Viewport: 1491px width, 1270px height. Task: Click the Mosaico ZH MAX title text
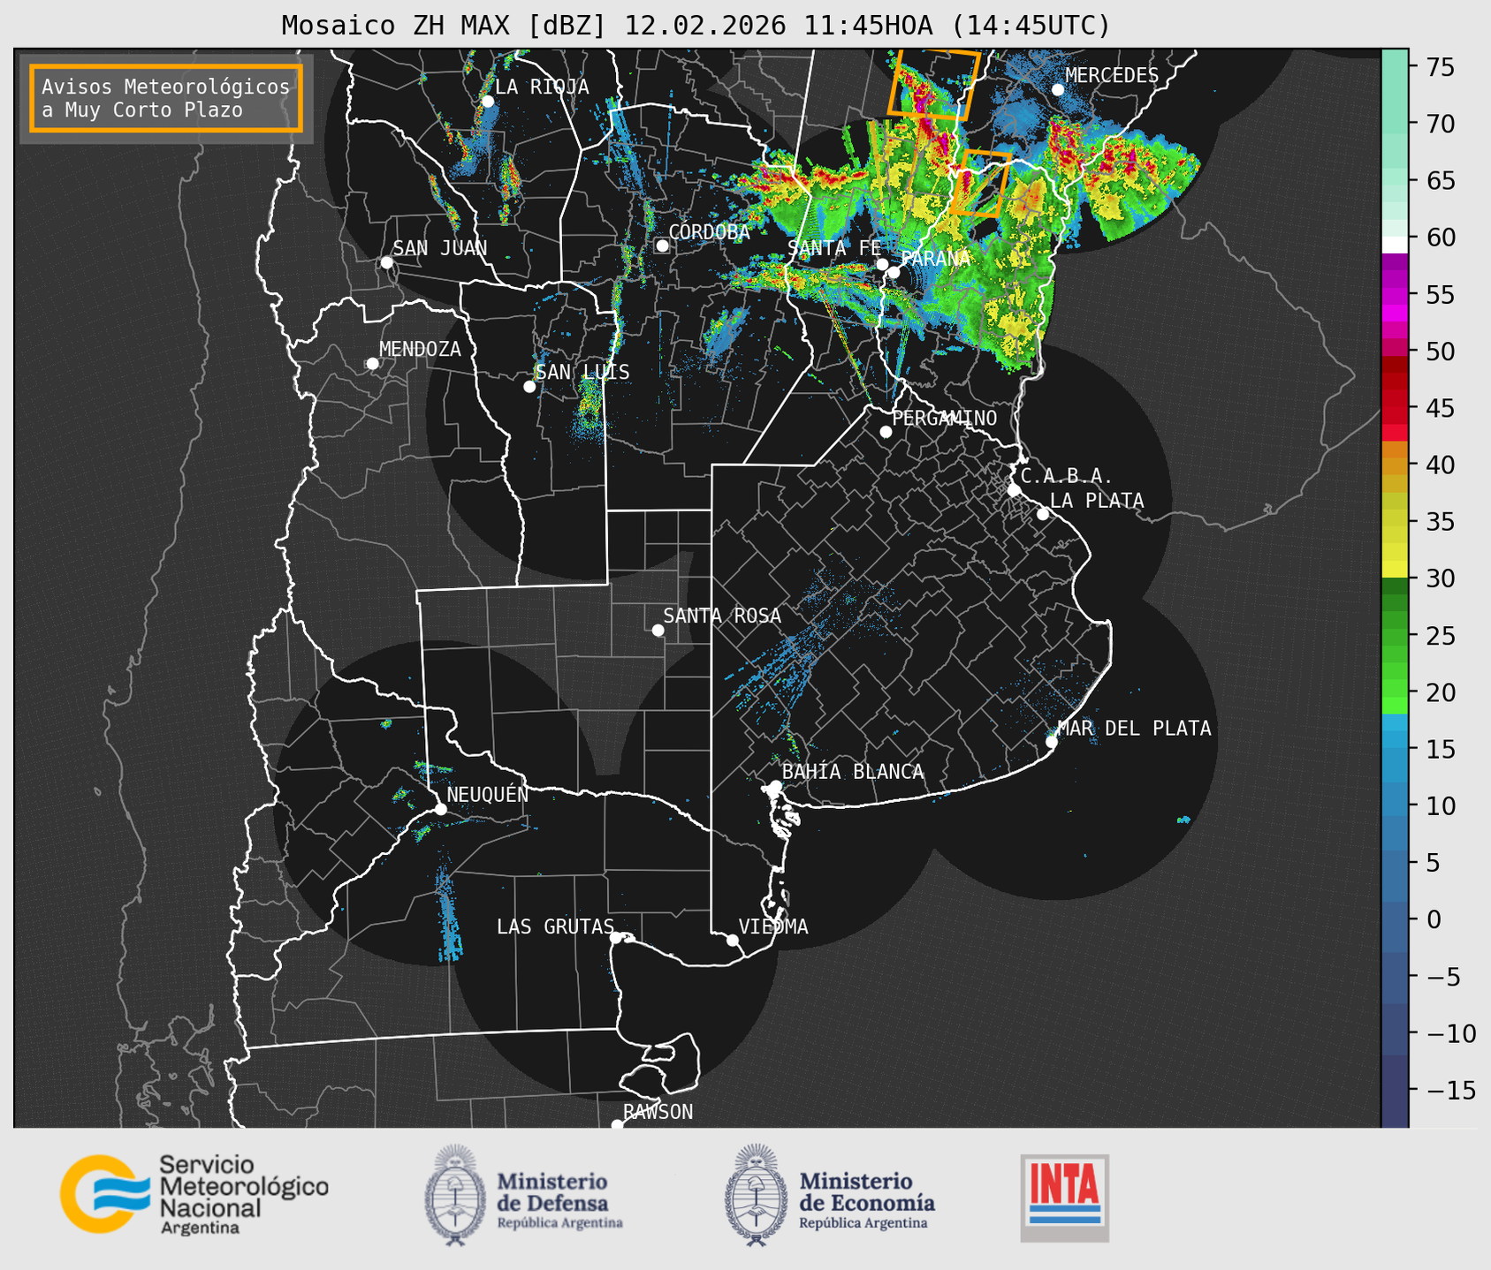pos(696,25)
